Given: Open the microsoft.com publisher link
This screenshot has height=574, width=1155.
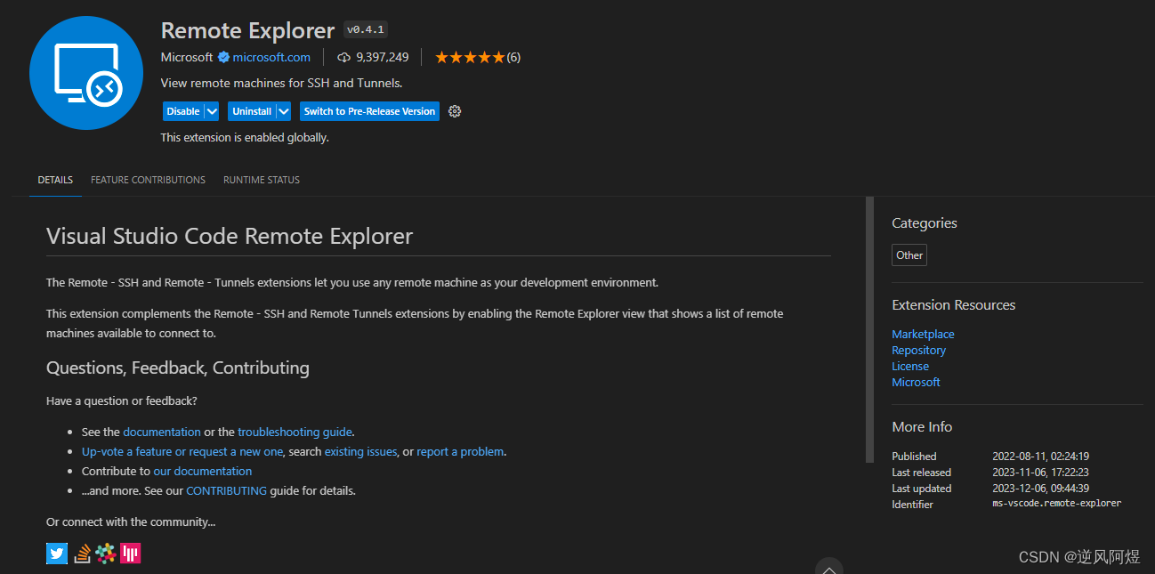Looking at the screenshot, I should (x=271, y=57).
